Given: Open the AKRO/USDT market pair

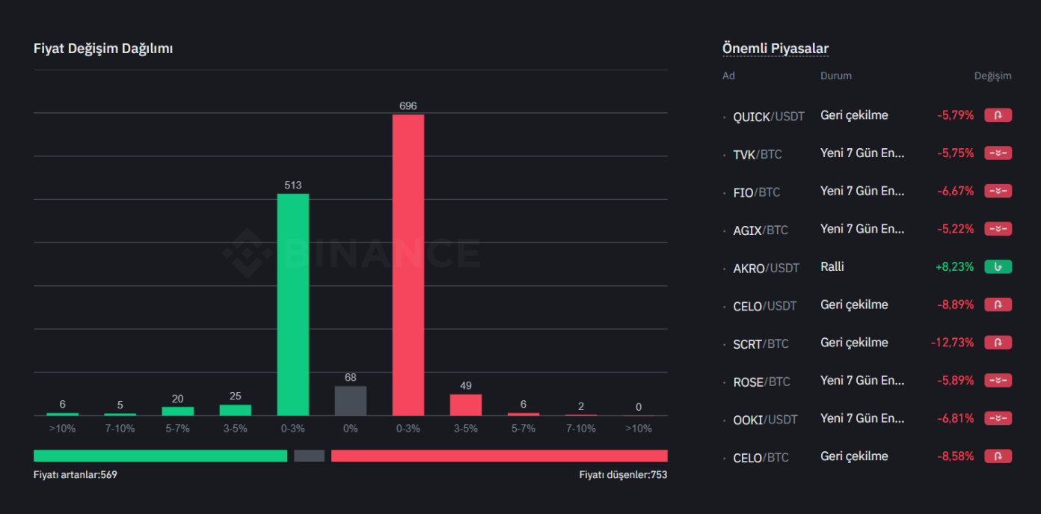Looking at the screenshot, I should (766, 268).
